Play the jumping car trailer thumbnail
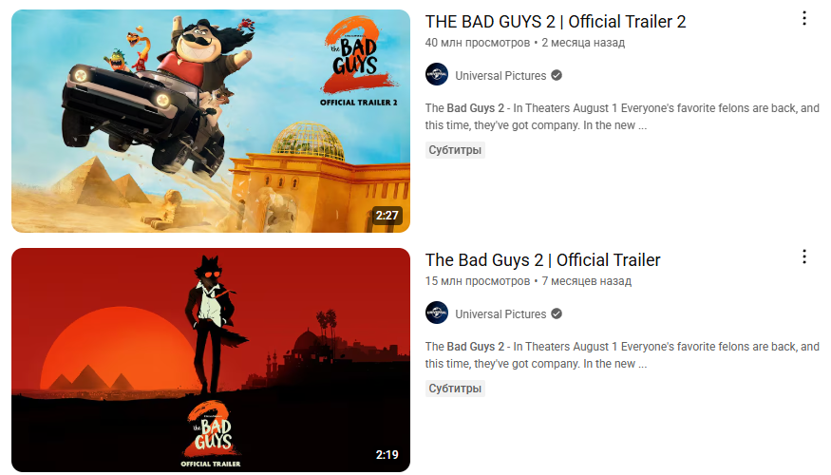This screenshot has width=831, height=475. click(211, 121)
